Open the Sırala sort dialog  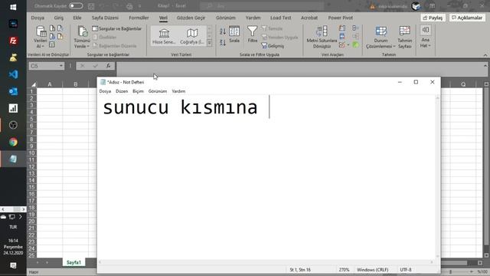pyautogui.click(x=234, y=34)
